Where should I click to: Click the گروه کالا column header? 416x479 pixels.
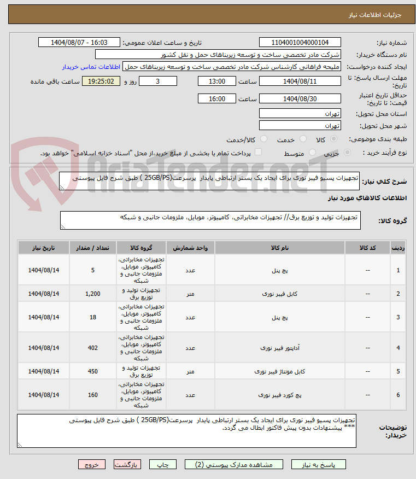click(141, 248)
